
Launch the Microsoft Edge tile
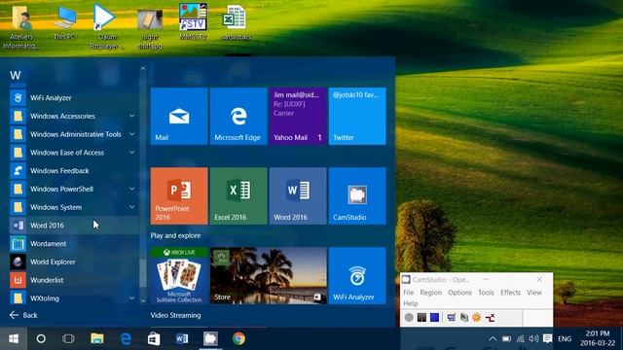(238, 117)
